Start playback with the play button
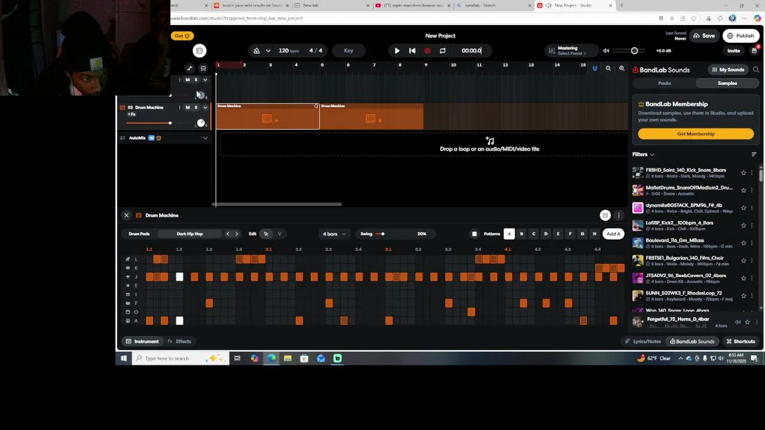Image resolution: width=765 pixels, height=430 pixels. (x=397, y=51)
